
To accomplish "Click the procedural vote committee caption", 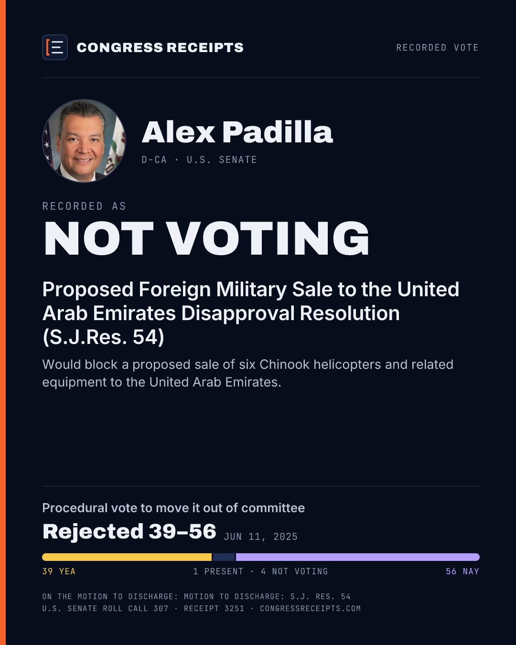I will point(173,508).
